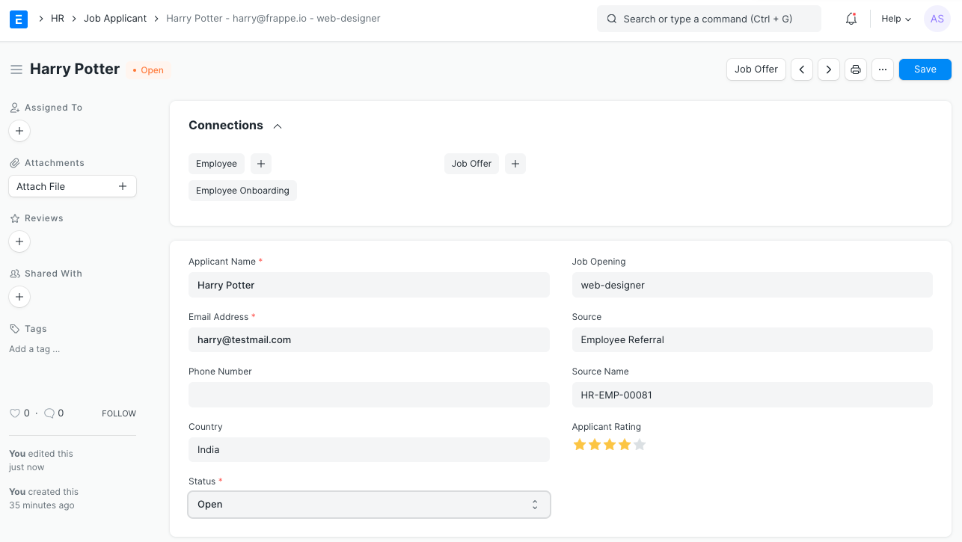
Task: Collapse the Connections section
Action: coord(278,126)
